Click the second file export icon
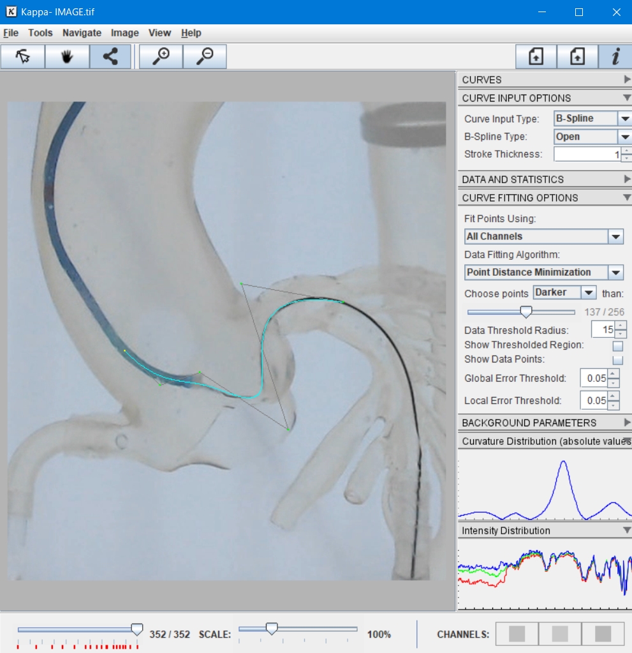This screenshot has width=632, height=653. click(x=577, y=57)
